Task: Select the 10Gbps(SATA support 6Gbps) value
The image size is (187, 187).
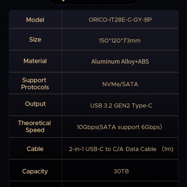Action: pos(119,127)
